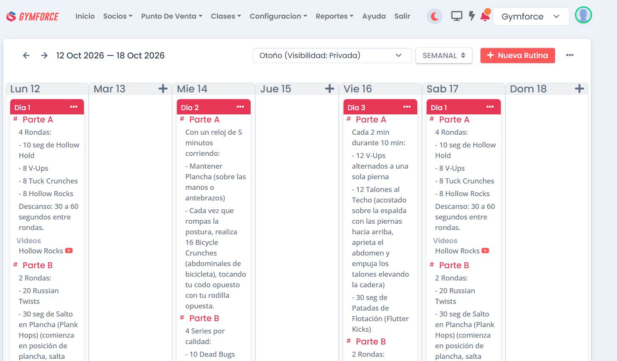The image size is (617, 361).
Task: Change the SEMANAL view selector
Action: click(444, 56)
